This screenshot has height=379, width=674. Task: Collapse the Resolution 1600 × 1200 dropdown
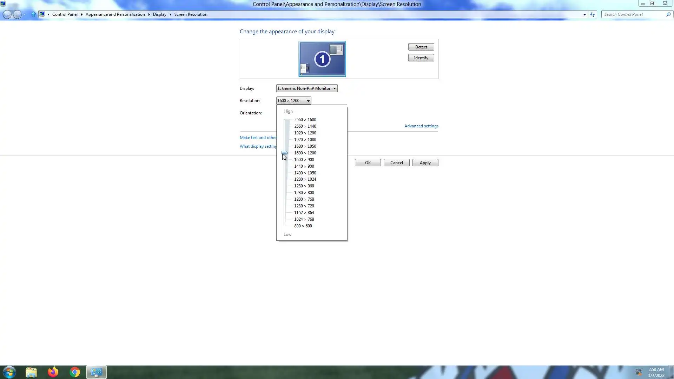coord(293,101)
